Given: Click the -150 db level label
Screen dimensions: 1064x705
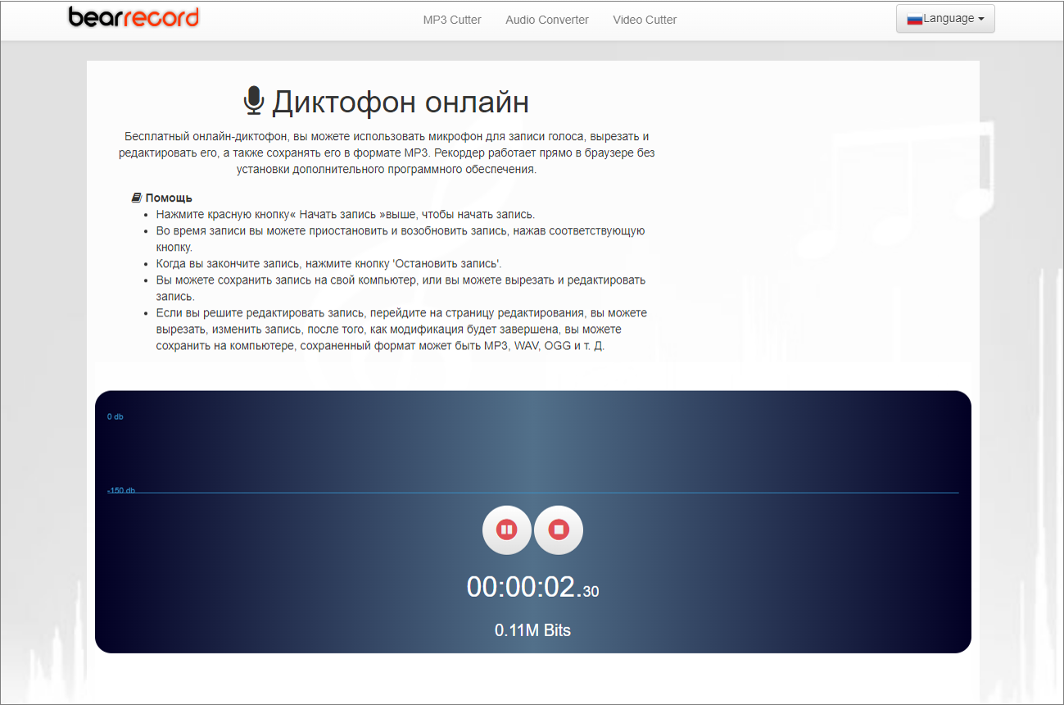Looking at the screenshot, I should click(121, 490).
